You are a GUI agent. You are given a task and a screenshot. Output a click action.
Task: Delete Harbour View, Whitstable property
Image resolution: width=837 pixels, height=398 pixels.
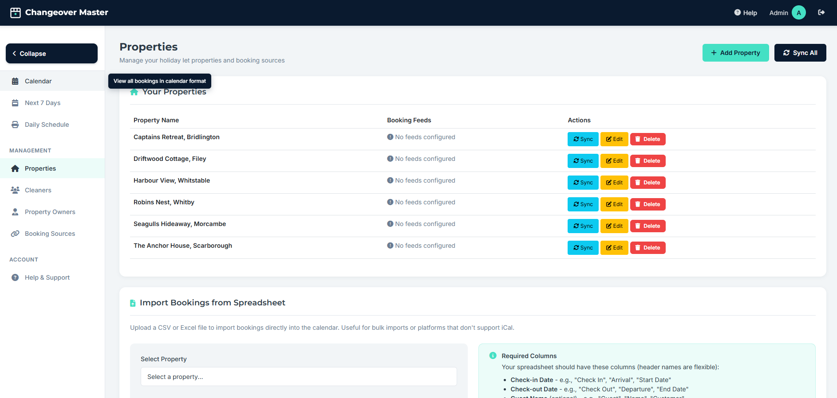point(647,183)
